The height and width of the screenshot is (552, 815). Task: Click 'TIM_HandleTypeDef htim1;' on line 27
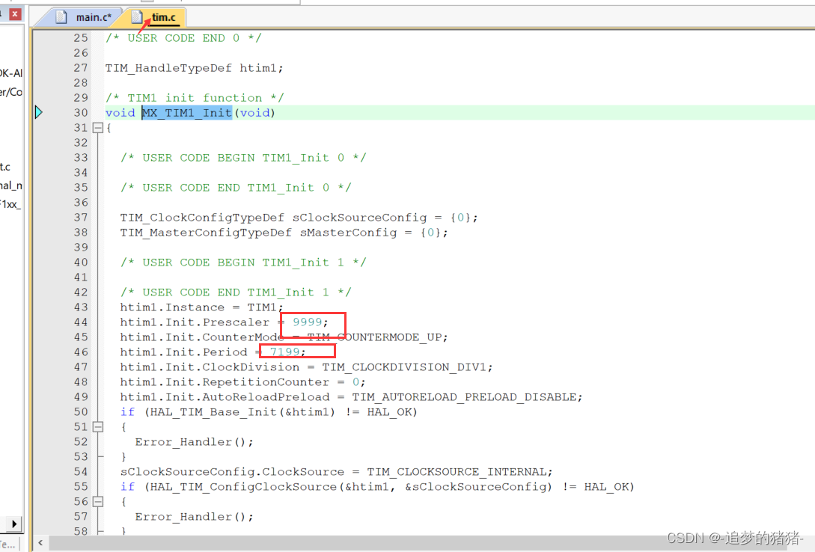coord(195,68)
